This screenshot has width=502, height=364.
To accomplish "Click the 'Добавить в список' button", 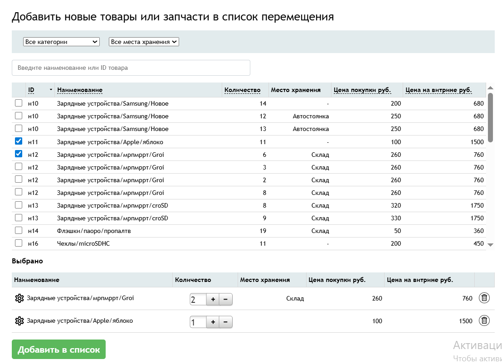I will pyautogui.click(x=58, y=349).
